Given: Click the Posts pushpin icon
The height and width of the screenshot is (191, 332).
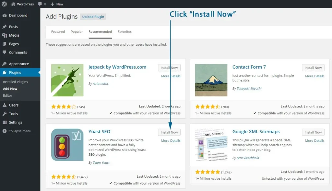Looking at the screenshot, I should pyautogui.click(x=5, y=27).
